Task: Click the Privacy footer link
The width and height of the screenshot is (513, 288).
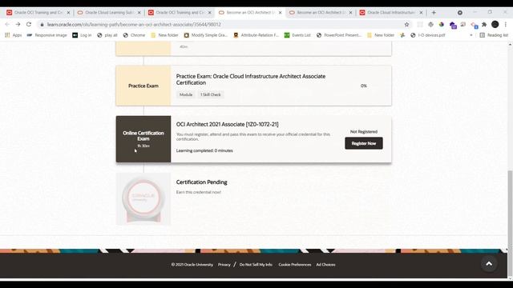Action: (224, 265)
